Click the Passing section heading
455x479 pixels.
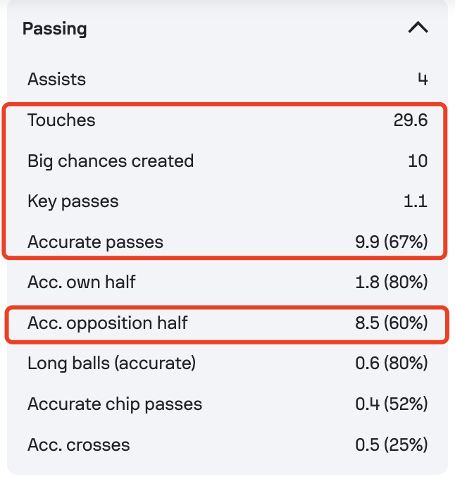(55, 29)
